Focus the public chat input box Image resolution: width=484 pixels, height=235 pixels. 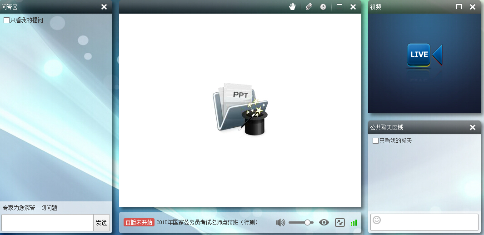424,222
